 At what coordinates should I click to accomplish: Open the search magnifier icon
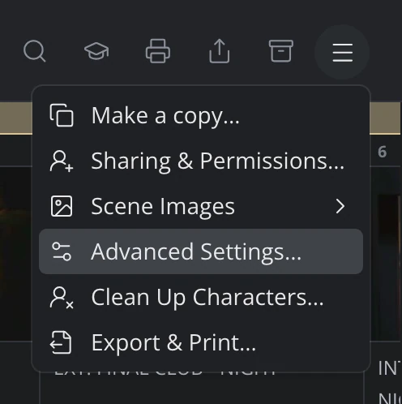[x=35, y=51]
